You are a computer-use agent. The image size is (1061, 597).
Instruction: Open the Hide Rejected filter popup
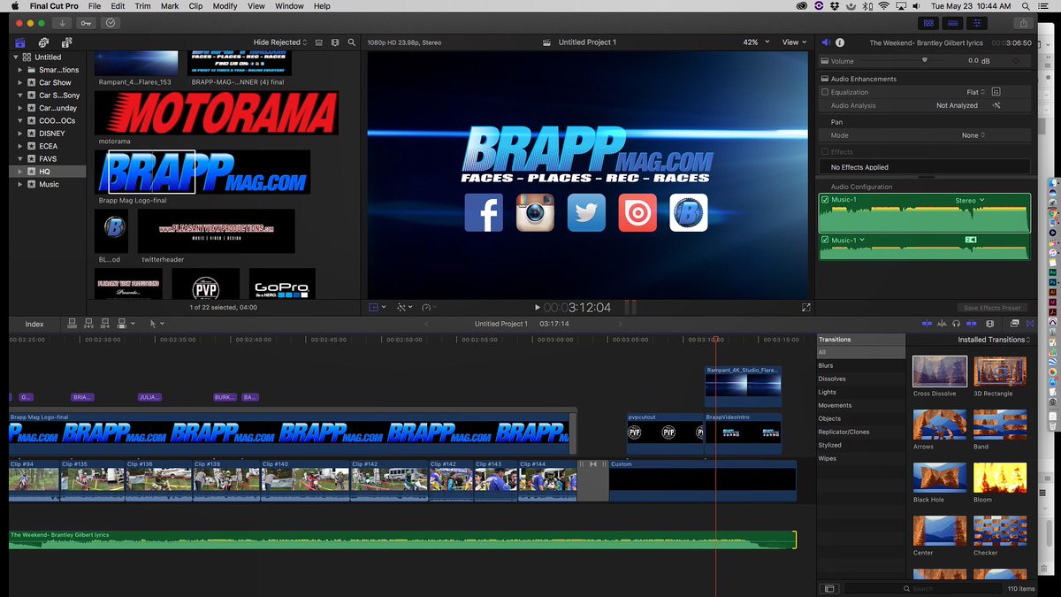point(280,42)
